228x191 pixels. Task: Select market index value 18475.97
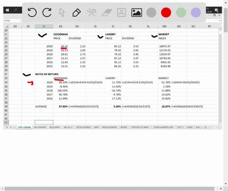(x=164, y=47)
